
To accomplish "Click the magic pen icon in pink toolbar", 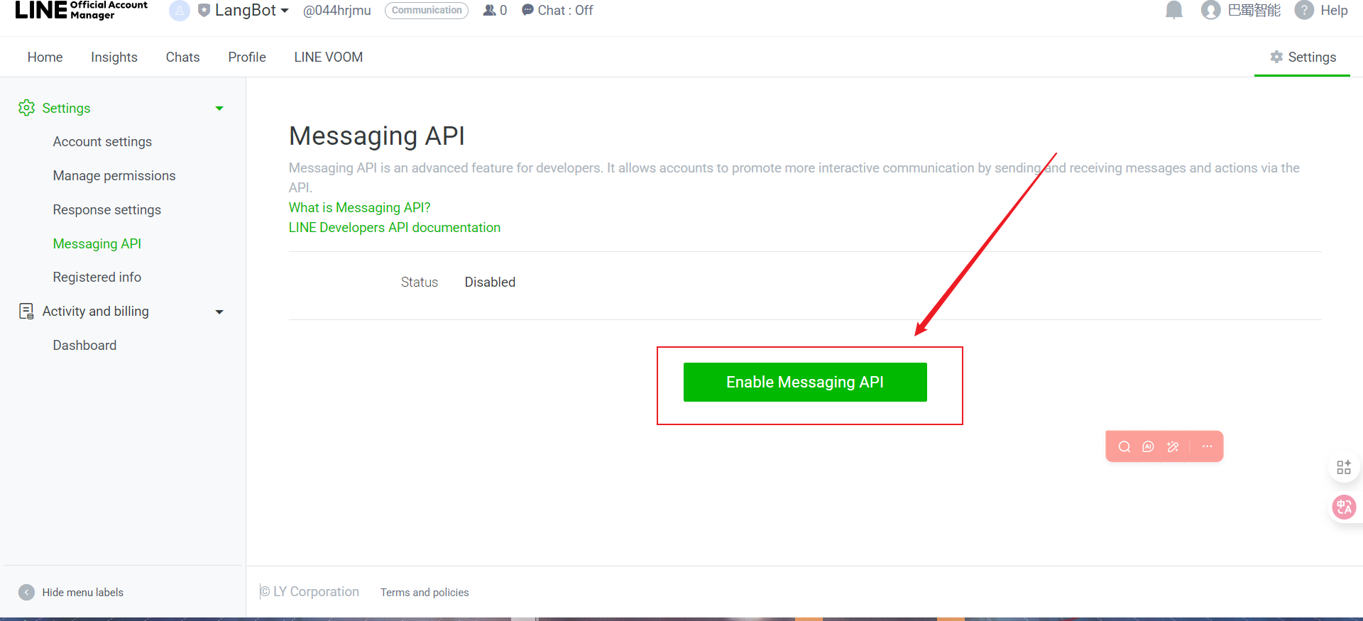I will point(1173,446).
